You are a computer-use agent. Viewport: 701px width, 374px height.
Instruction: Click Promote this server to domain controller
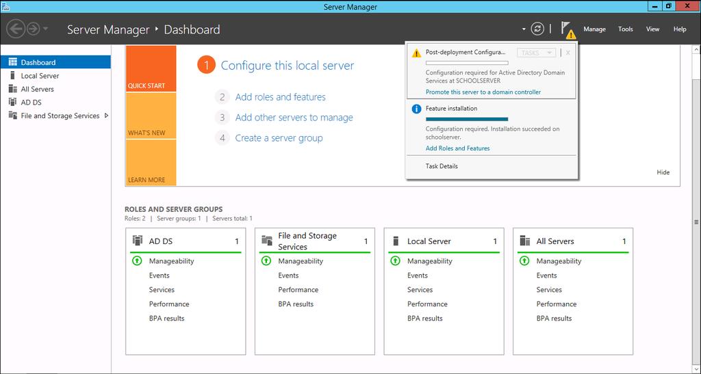point(483,92)
